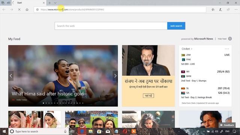Image resolution: width=240 pixels, height=135 pixels.
Task: Click SA score 126 (54.3)
Action: [x=224, y=93]
